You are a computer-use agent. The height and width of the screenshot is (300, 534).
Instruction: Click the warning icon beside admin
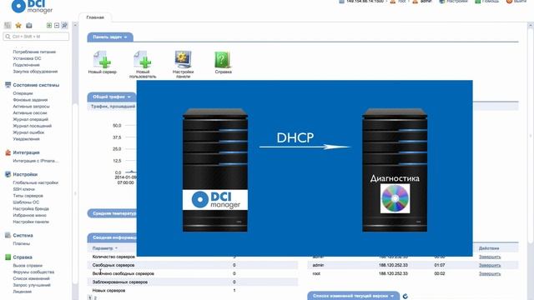tap(416, 2)
